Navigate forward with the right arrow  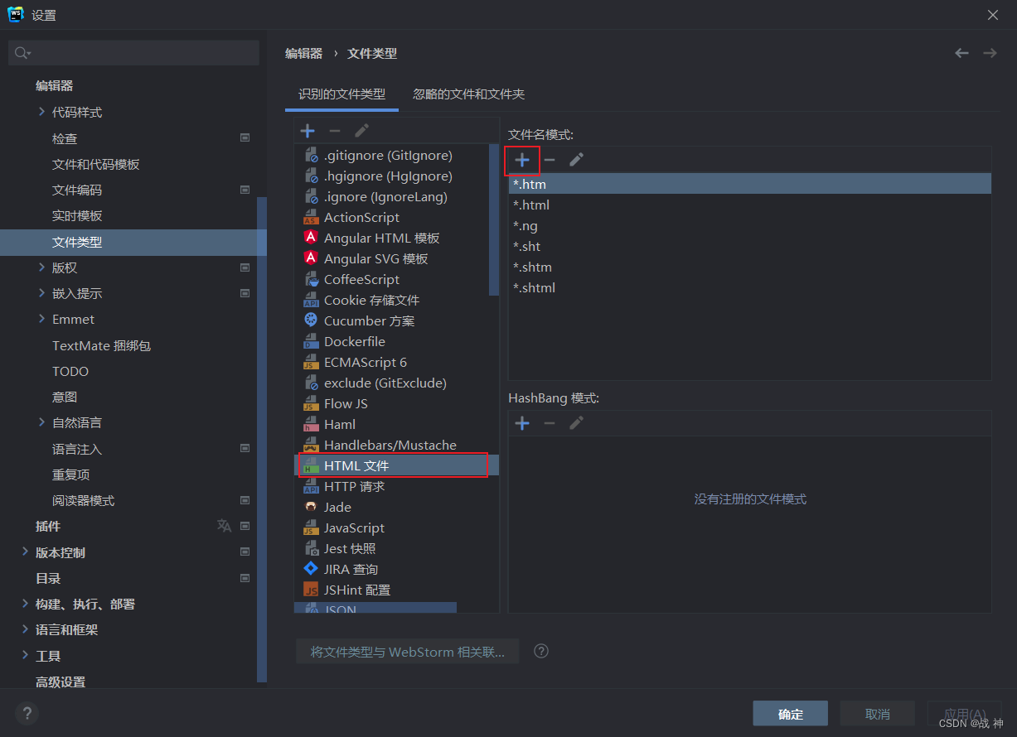coord(990,52)
